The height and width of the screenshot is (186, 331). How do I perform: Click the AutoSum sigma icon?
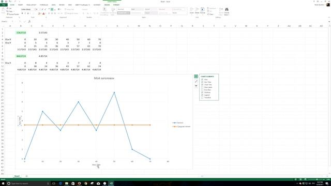[208, 8]
